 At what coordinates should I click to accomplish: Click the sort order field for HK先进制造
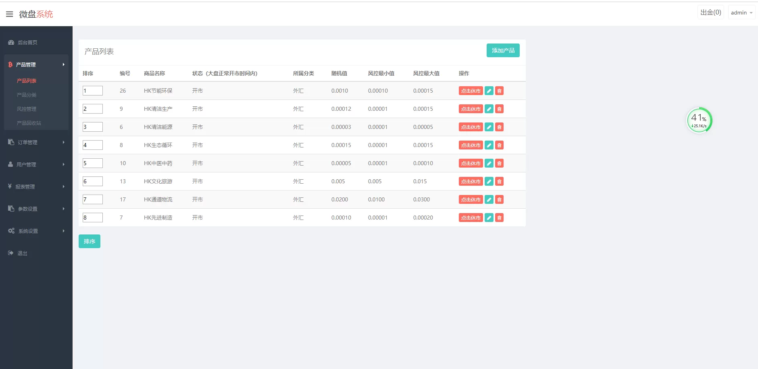click(x=93, y=218)
